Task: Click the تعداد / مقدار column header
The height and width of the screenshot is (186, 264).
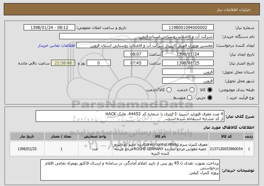Action: 61,137
